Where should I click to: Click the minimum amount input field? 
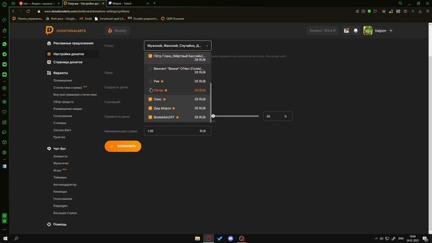click(x=178, y=131)
